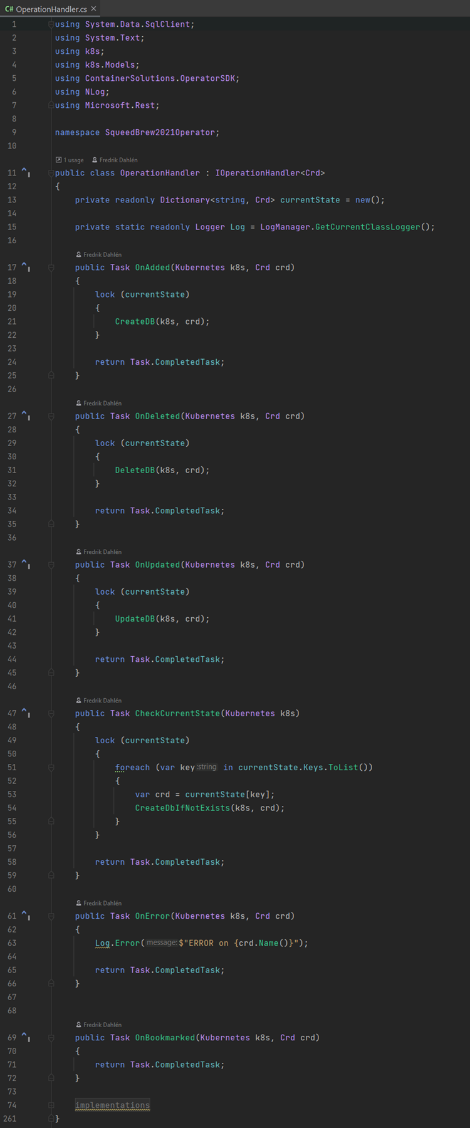Collapse the OnBookmarked method fold marker
This screenshot has width=470, height=1128.
coord(51,1038)
